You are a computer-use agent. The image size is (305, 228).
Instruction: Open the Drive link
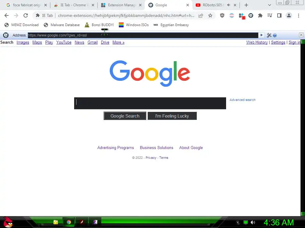[x=105, y=42]
